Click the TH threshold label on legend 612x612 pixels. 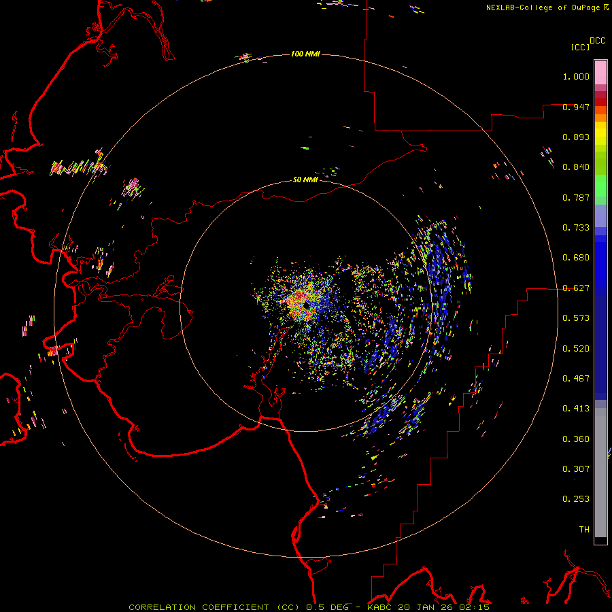584,529
